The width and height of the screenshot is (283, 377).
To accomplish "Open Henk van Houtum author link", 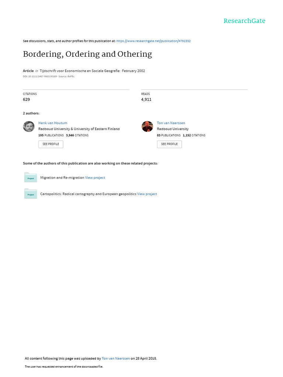I will click(x=53, y=123).
